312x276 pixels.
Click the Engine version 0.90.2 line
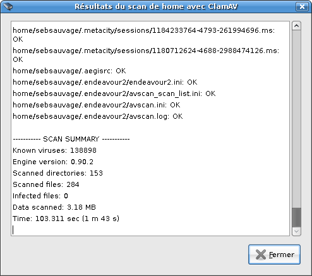[53, 162]
